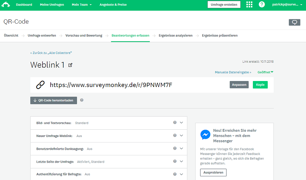Click the chain link icon beside URL
The width and height of the screenshot is (306, 180).
click(x=40, y=85)
